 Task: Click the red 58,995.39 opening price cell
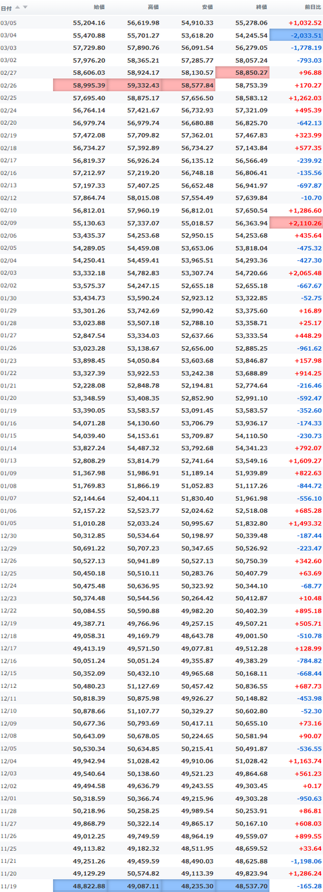pyautogui.click(x=81, y=85)
